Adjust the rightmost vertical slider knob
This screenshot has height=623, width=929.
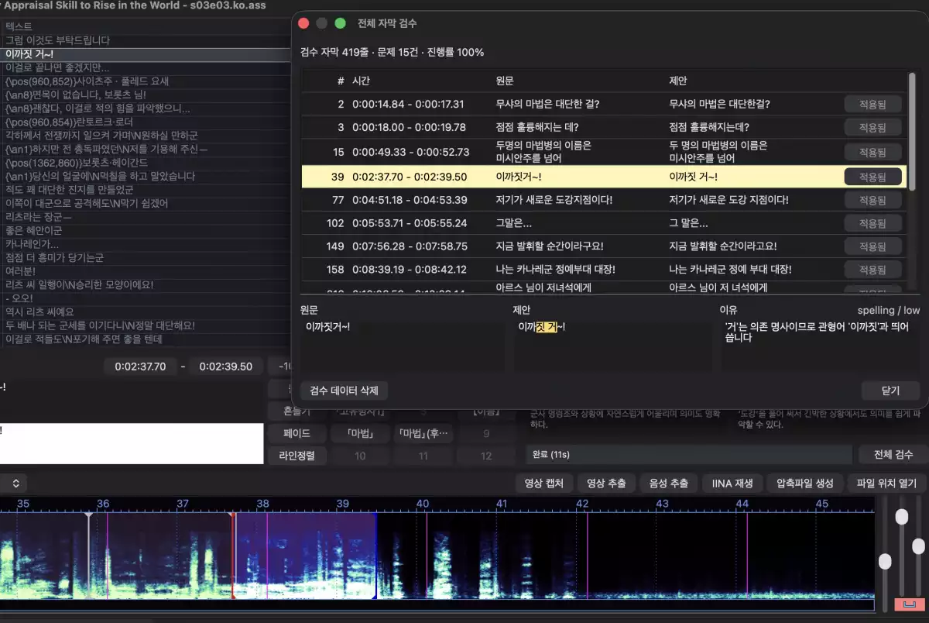click(919, 546)
